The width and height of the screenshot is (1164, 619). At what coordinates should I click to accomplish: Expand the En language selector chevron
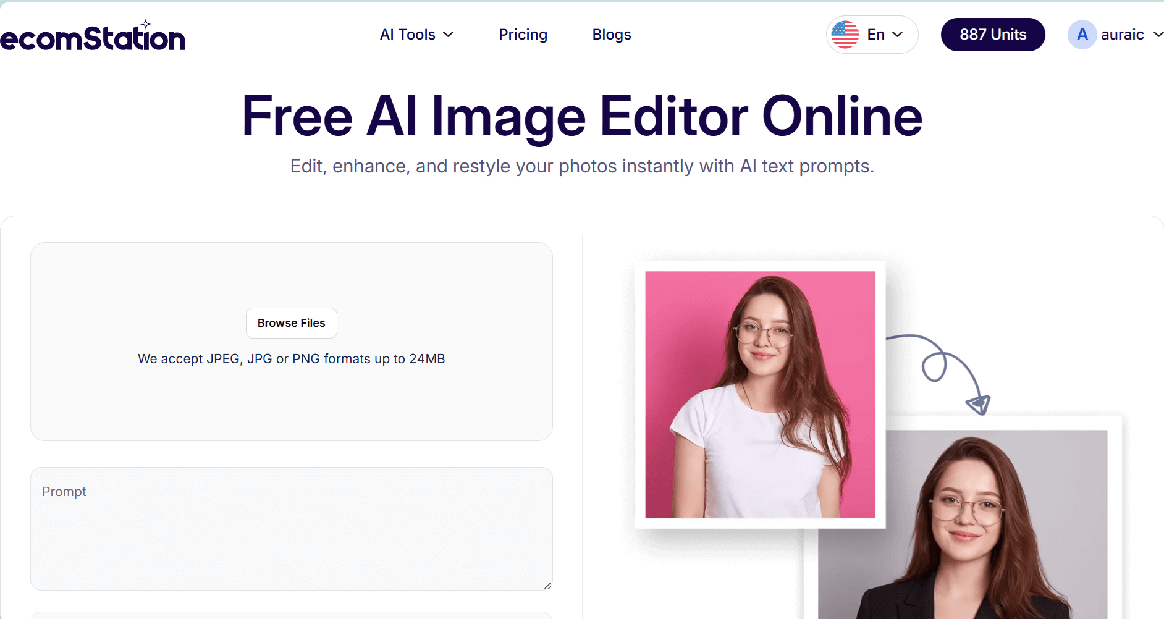[898, 35]
